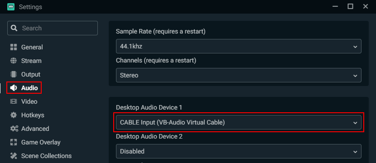
Task: Maximize the Settings window
Action: [350, 6]
